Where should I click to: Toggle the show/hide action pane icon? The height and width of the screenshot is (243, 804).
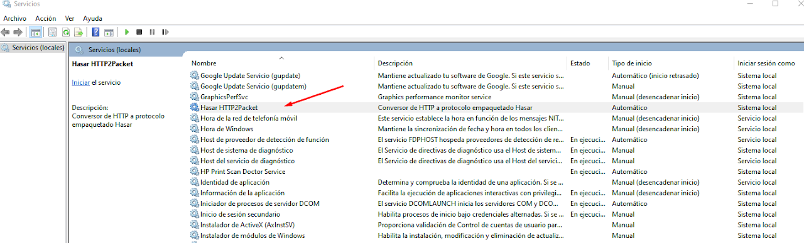(109, 32)
